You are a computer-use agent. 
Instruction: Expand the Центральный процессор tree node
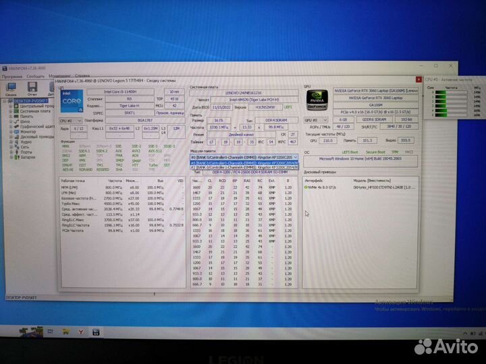[11, 107]
